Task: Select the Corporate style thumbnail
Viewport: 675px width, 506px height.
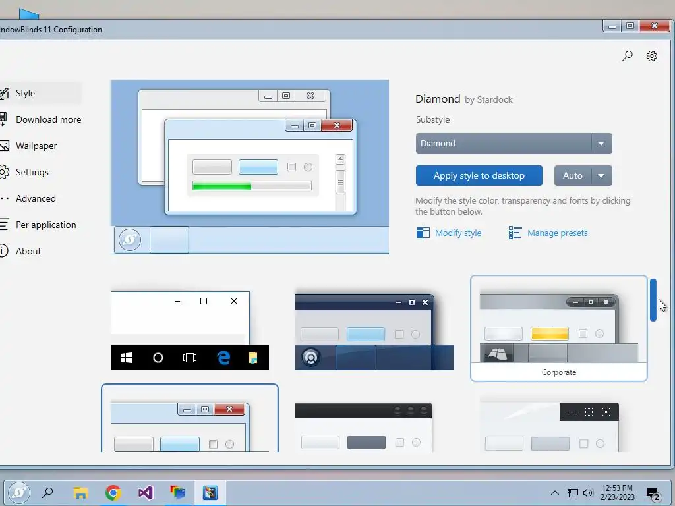Action: 559,328
